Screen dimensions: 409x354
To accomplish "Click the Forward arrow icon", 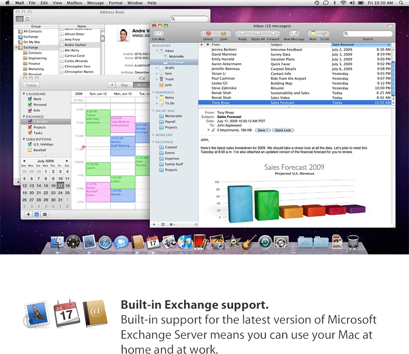I will click(273, 33).
